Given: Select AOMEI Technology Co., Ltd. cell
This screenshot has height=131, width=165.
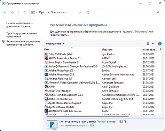Looking at the screenshot, I should (x=118, y=99).
